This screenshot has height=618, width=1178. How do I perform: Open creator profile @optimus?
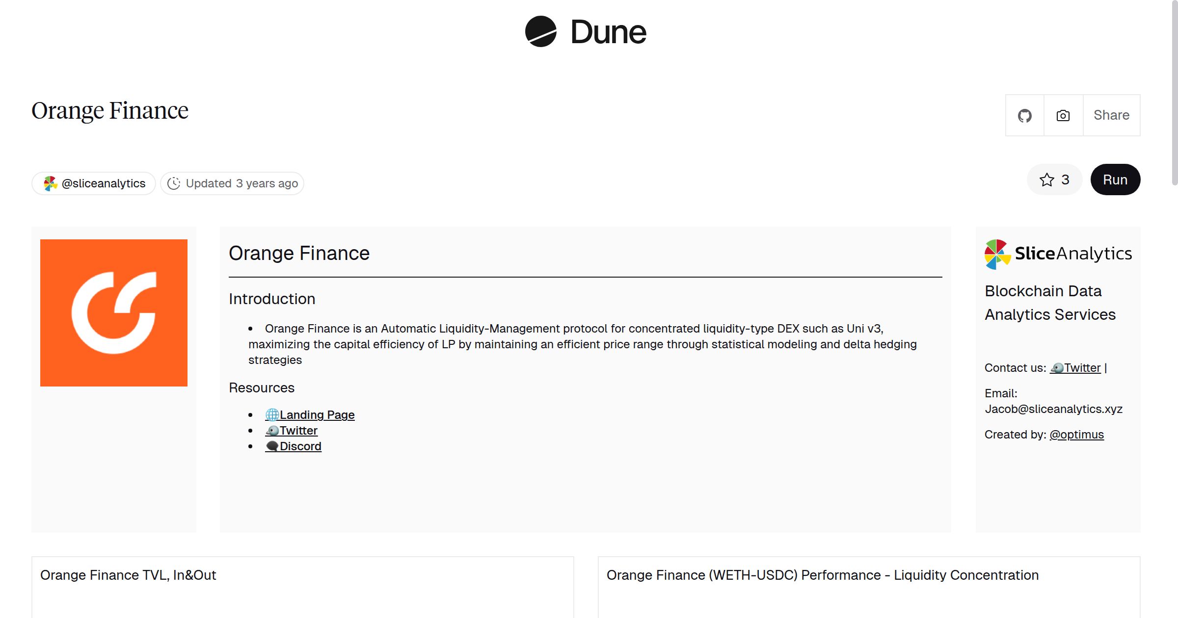tap(1077, 435)
